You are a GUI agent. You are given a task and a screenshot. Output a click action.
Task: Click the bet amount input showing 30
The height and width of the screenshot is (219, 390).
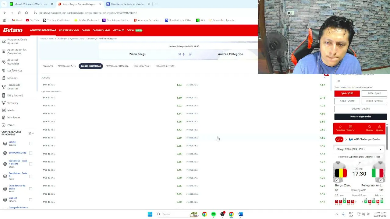[x=361, y=81]
